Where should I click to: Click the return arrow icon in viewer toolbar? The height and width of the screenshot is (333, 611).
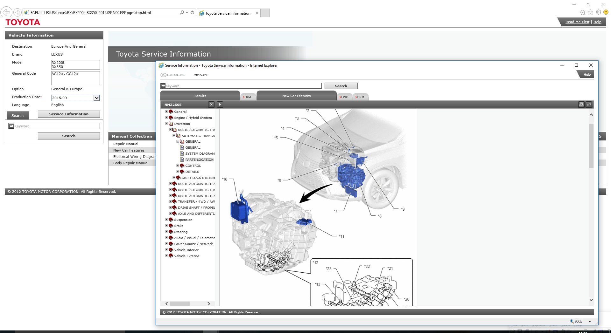coord(589,105)
